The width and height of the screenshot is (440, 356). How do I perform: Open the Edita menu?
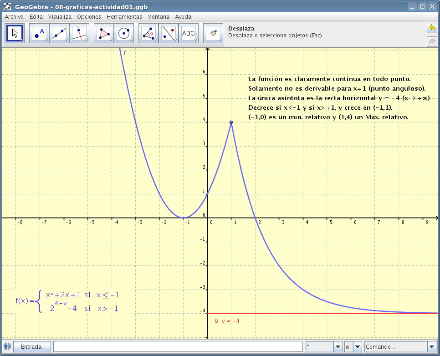pos(36,16)
